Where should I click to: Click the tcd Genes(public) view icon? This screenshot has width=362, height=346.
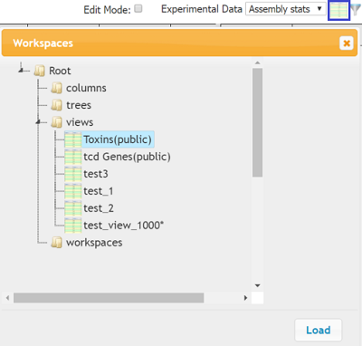[x=73, y=157]
